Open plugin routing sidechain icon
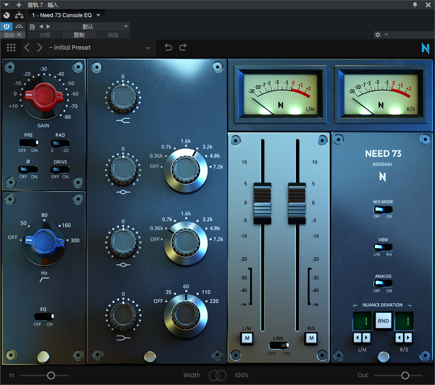This screenshot has height=385, width=435. tap(19, 15)
